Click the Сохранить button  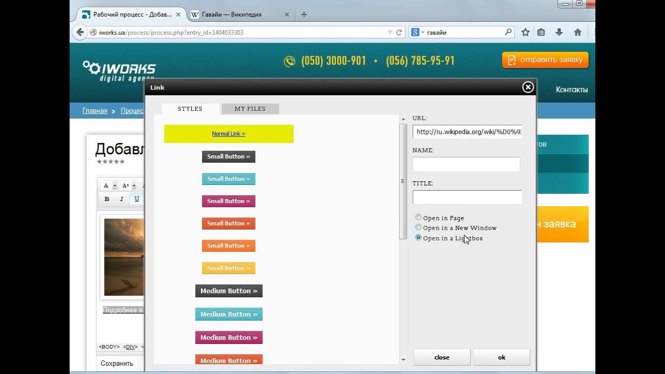[x=117, y=364]
